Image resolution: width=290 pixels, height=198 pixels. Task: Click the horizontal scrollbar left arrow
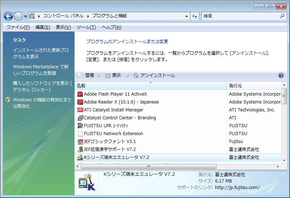[x=77, y=166]
